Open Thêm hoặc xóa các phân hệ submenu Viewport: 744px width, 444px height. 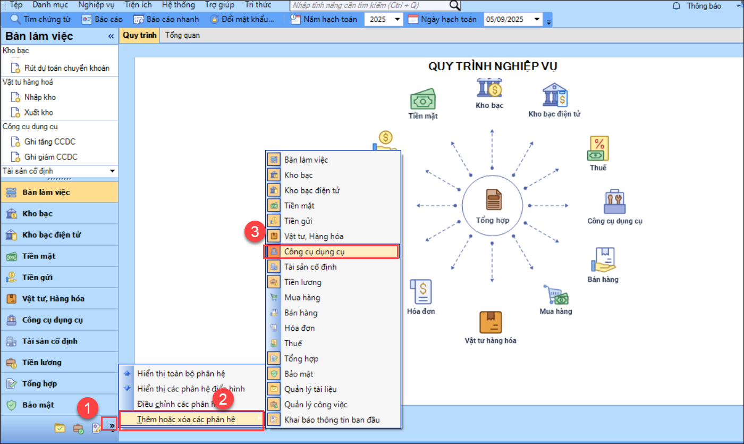pos(192,420)
